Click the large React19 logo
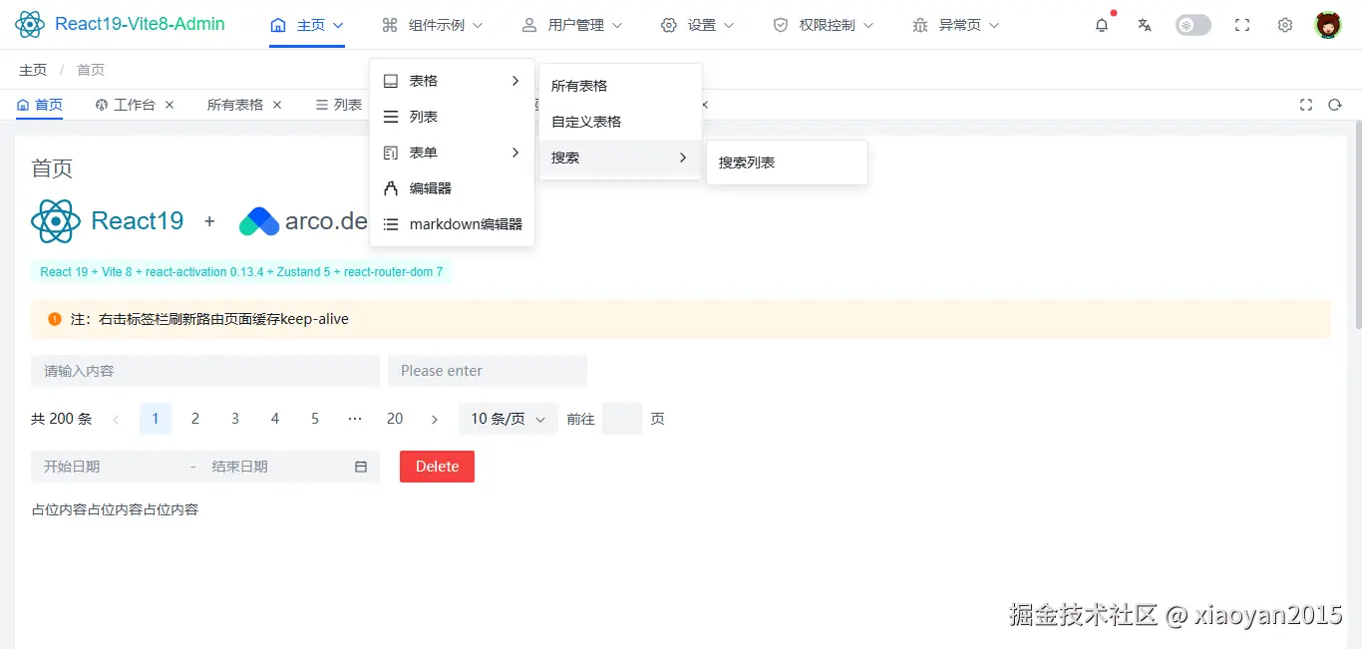Viewport: 1362px width, 649px height. pyautogui.click(x=56, y=221)
